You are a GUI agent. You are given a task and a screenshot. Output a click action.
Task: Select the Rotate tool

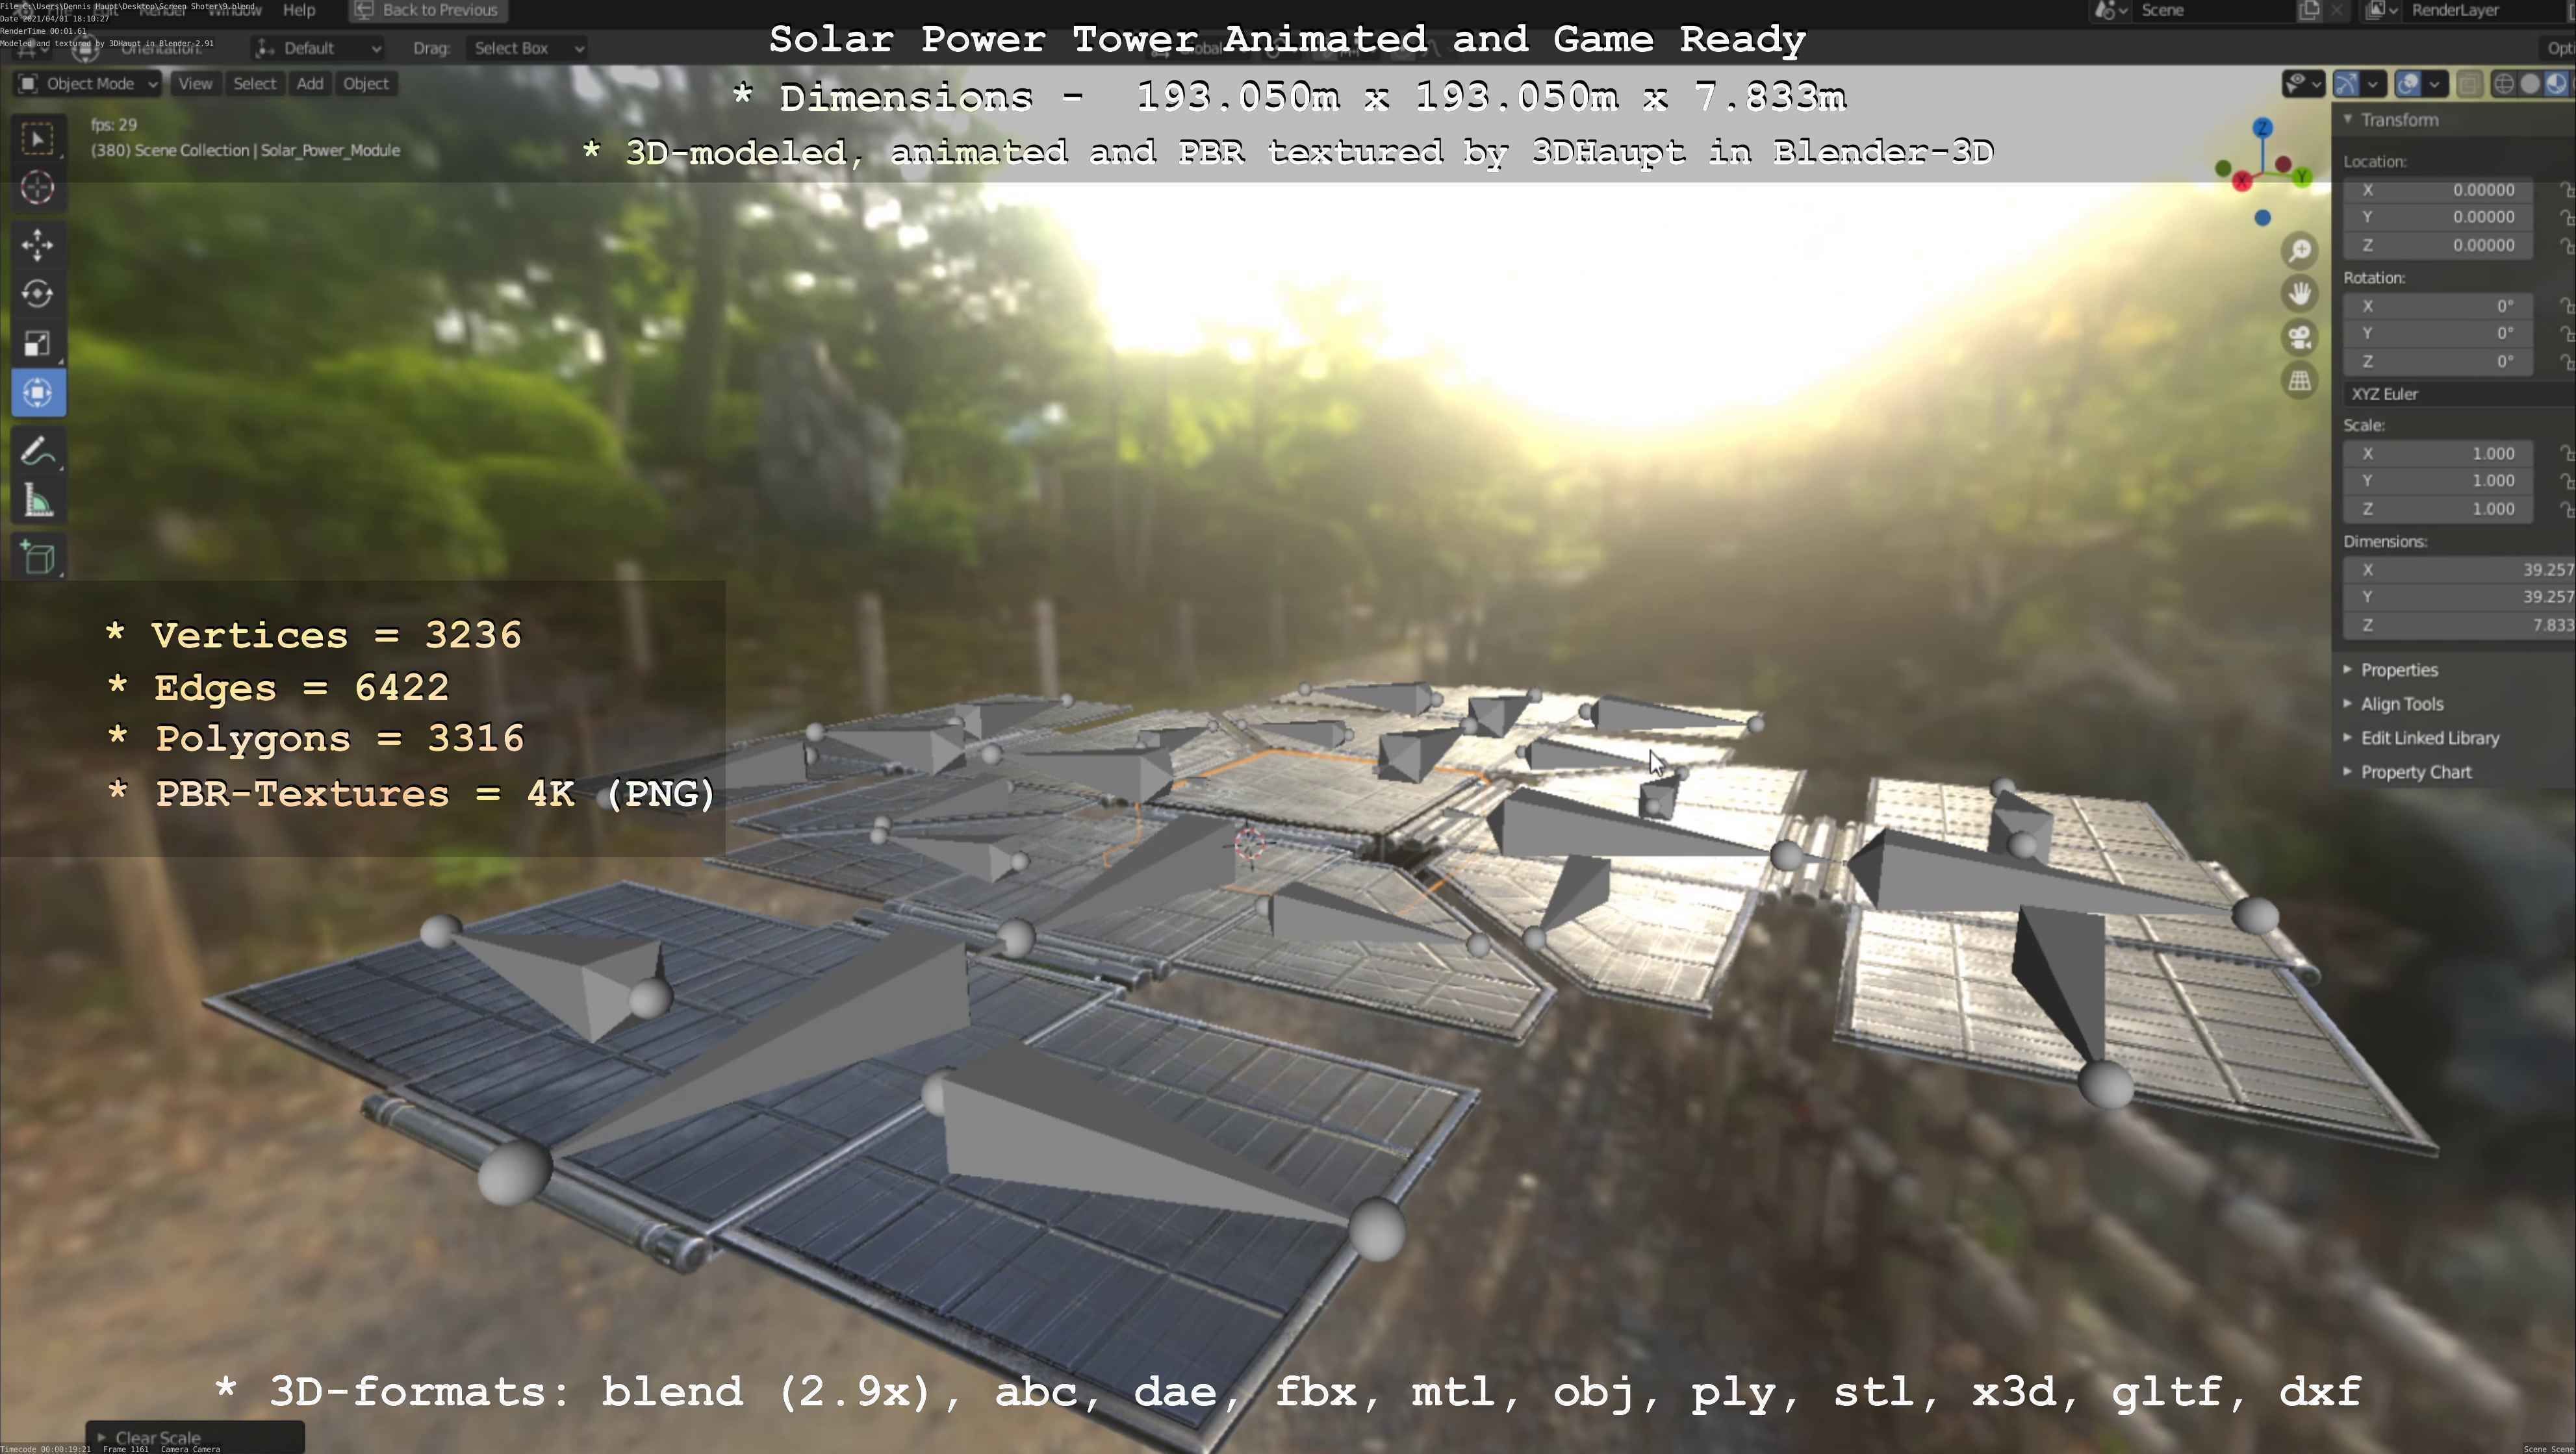pyautogui.click(x=38, y=294)
